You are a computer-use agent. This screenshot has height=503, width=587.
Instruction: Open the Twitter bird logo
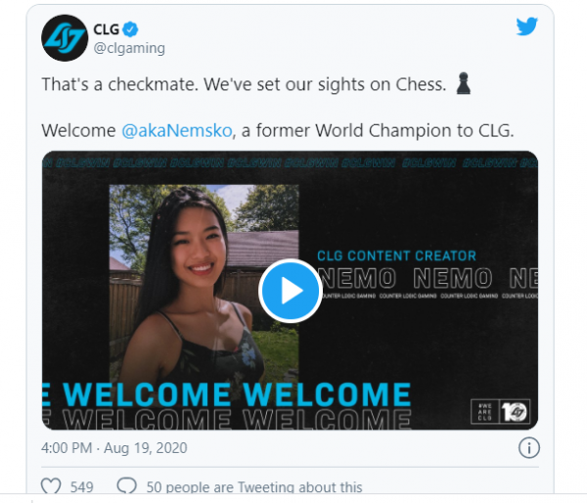(527, 26)
